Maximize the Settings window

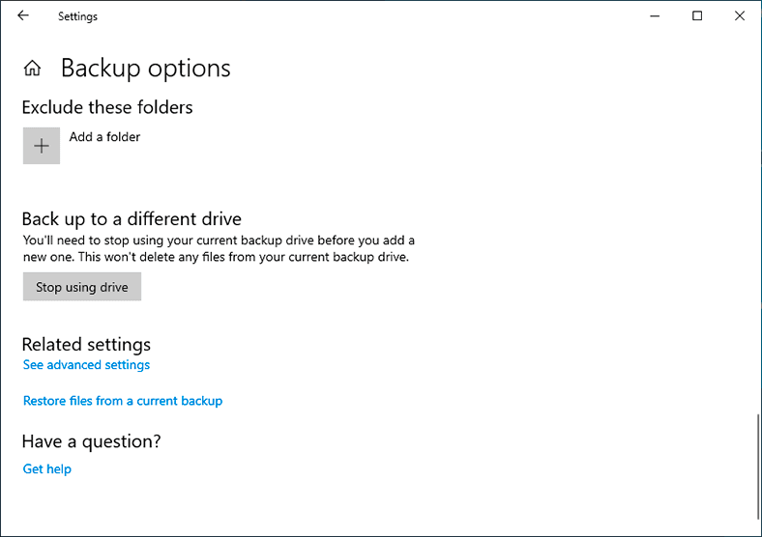697,16
